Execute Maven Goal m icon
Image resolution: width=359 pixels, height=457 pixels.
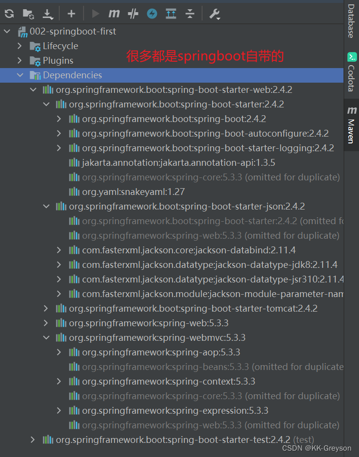click(114, 14)
